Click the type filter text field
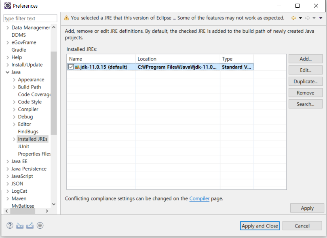 (x=30, y=18)
